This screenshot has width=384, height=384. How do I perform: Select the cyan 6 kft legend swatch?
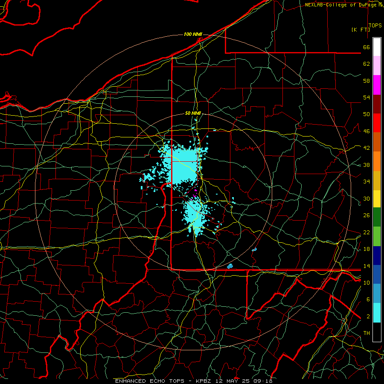pos(377,313)
